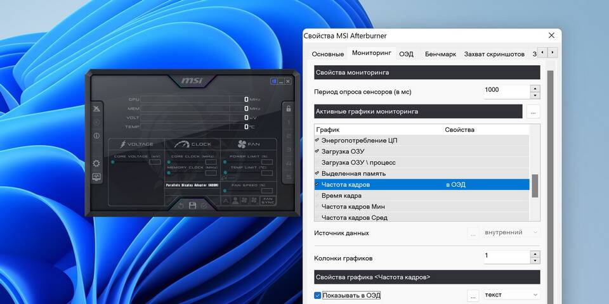Click the reset settings arrow icon
This screenshot has height=304, width=609.
tap(181, 205)
